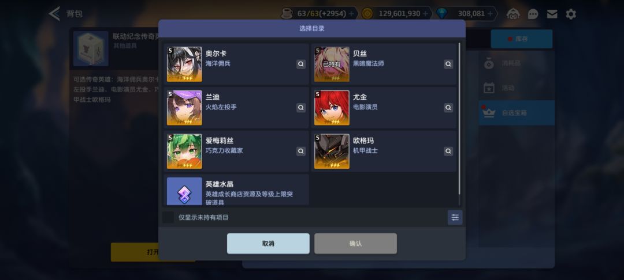Select the 英雄水晶 item thumbnail
Image resolution: width=624 pixels, height=280 pixels.
tap(184, 191)
